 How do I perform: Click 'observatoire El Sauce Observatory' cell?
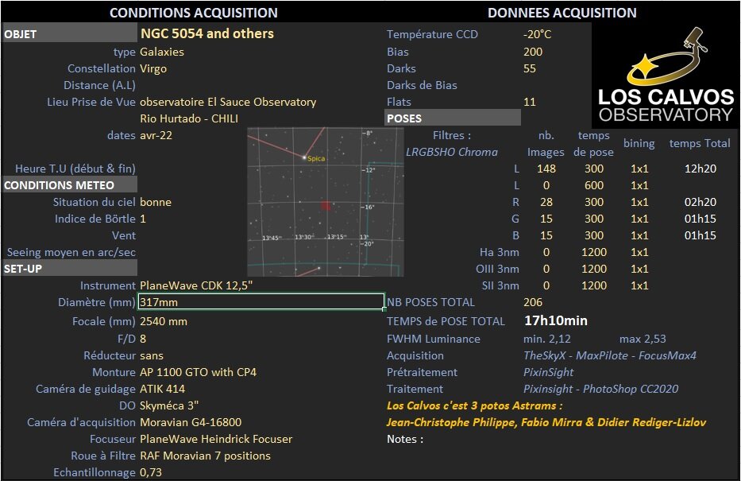point(228,102)
